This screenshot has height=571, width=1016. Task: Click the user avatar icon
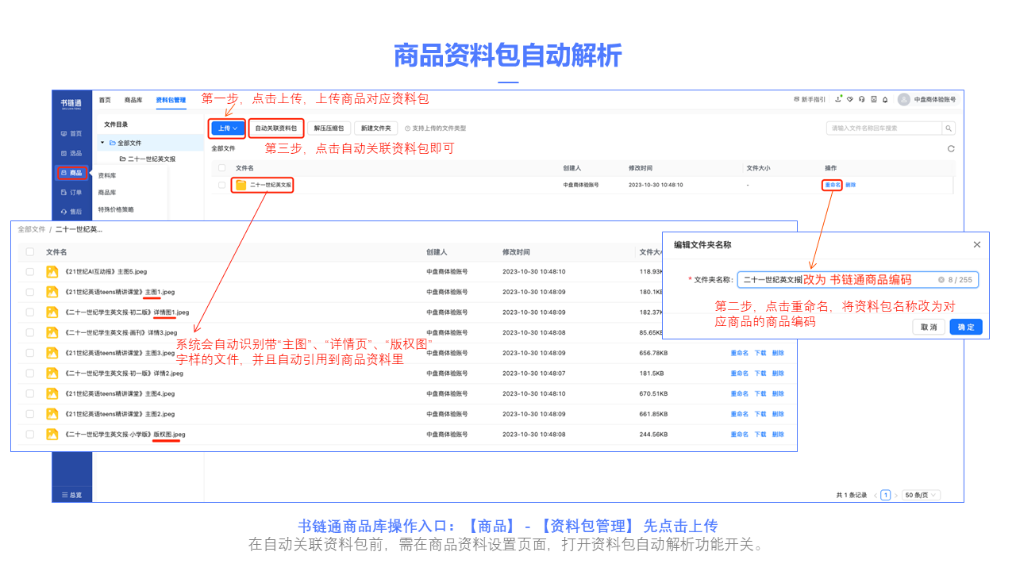pos(903,100)
